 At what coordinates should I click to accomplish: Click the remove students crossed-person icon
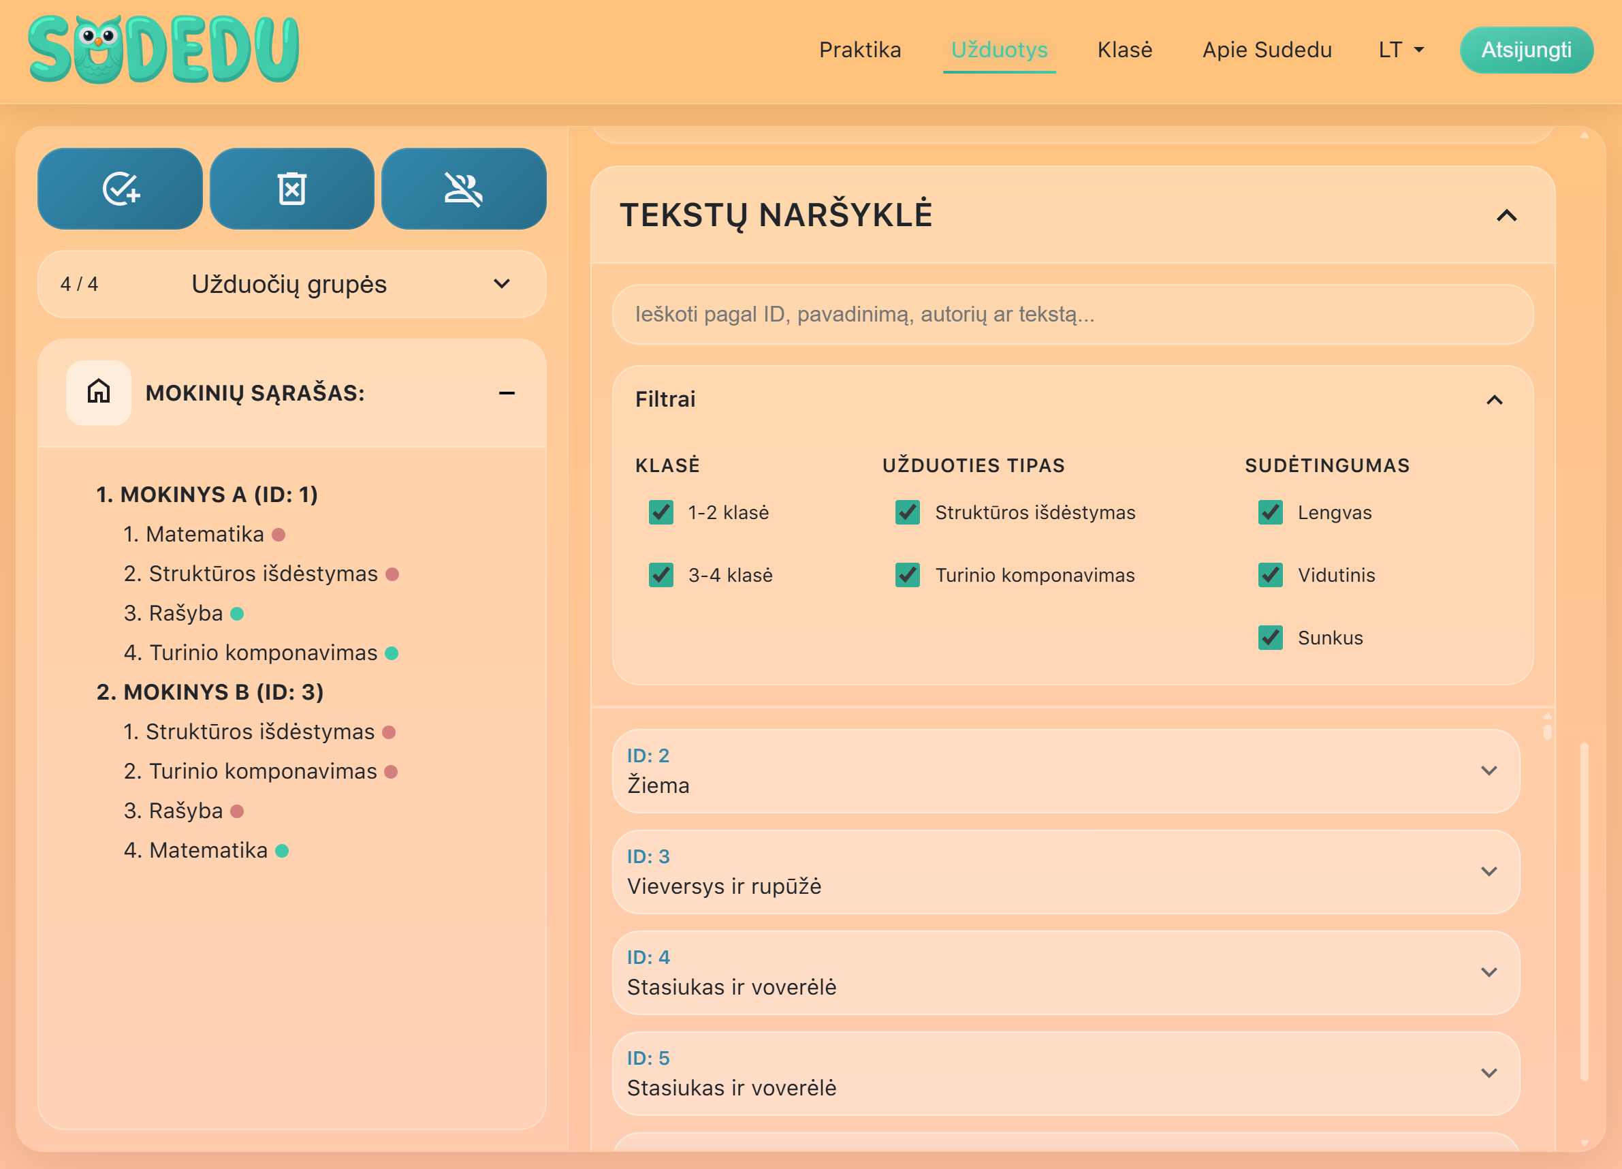[464, 189]
